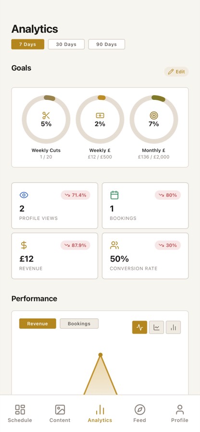Tap the scissors icon in Weekly Cuts ring
Image resolution: width=200 pixels, height=432 pixels.
point(46,115)
